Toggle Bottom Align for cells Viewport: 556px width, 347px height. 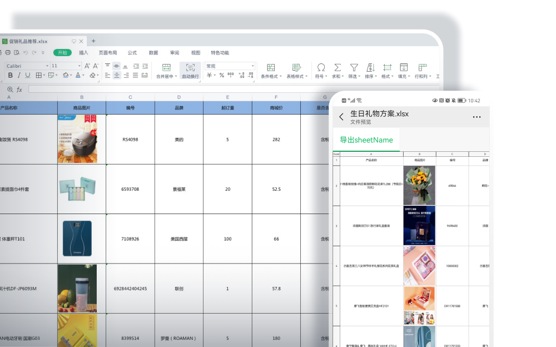125,66
